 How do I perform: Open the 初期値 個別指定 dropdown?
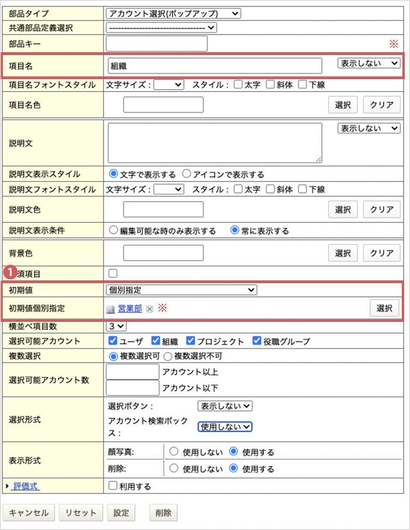point(182,290)
